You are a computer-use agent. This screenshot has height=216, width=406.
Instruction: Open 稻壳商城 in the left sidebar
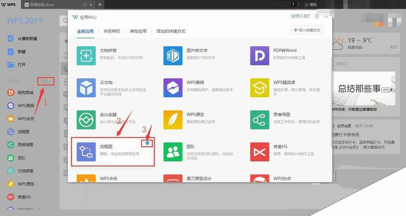(20, 92)
